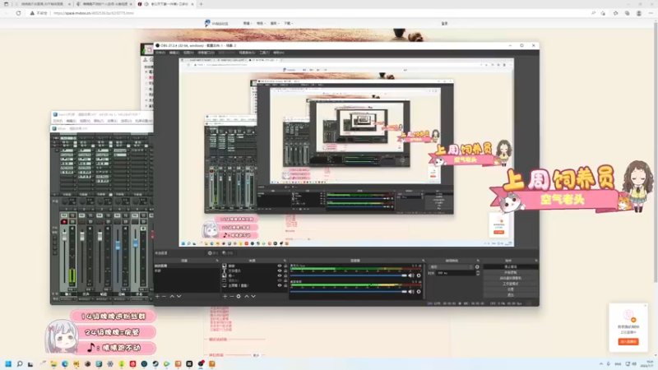Open the Scene Collection (S) menu in OBS

(247, 53)
